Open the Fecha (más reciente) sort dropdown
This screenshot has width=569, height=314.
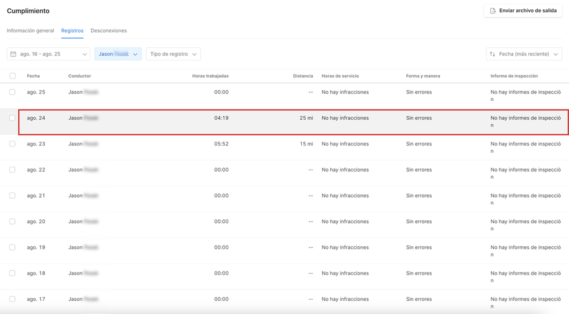click(524, 54)
